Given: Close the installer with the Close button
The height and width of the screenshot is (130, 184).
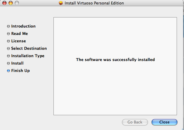Looking at the screenshot, I should tap(165, 122).
